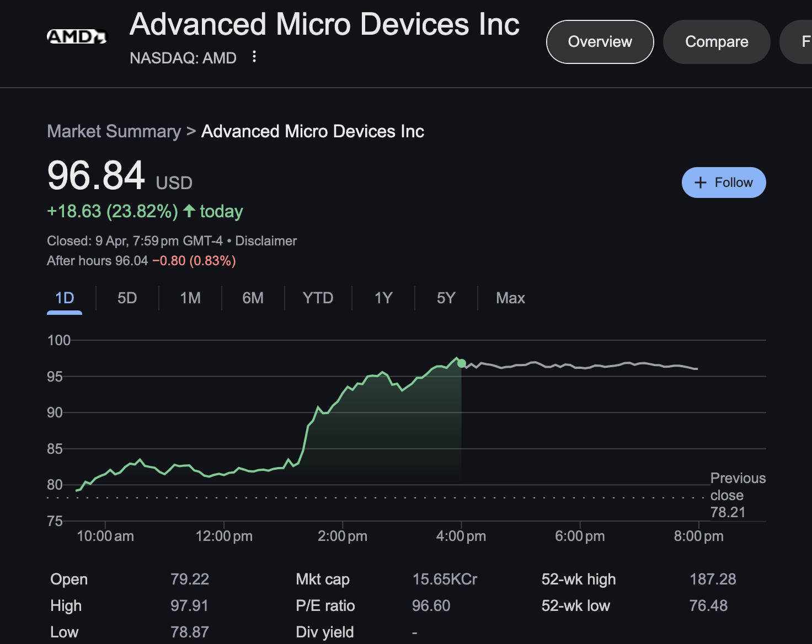This screenshot has width=812, height=644.
Task: Switch to the Compare tab
Action: (717, 42)
